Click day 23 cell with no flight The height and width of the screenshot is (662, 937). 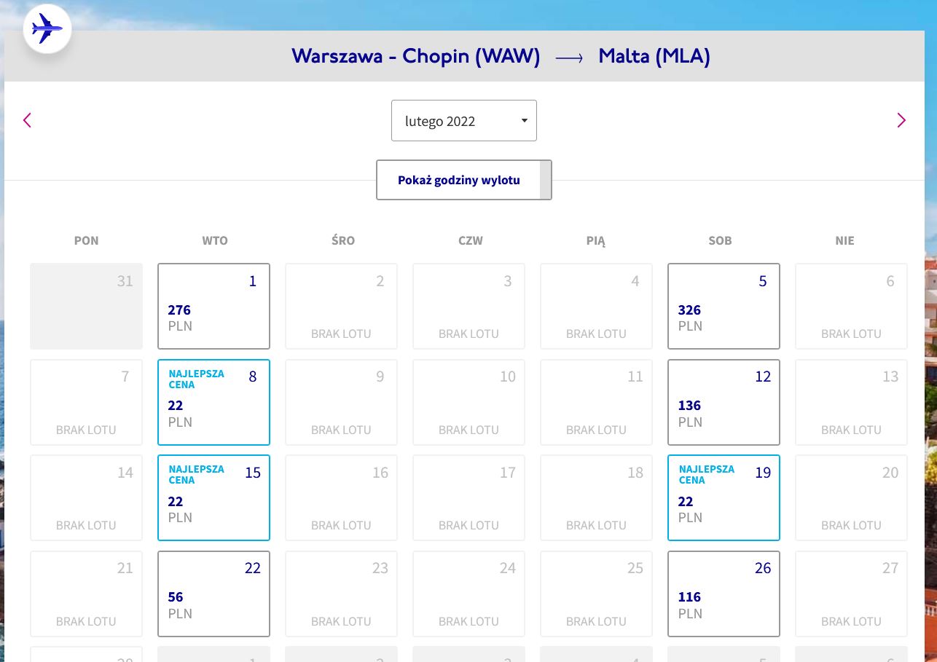[x=341, y=594]
